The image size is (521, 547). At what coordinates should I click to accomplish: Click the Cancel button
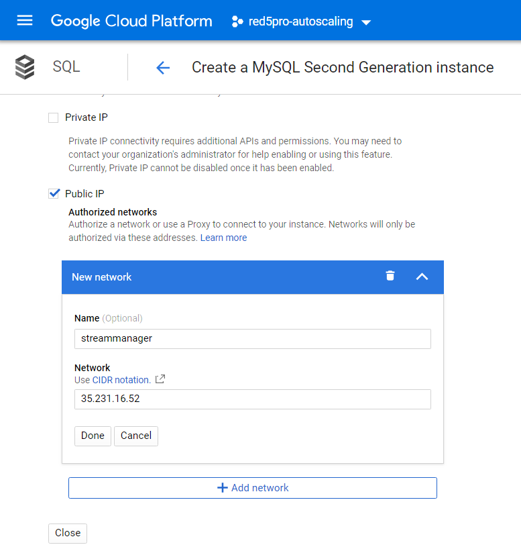pyautogui.click(x=136, y=436)
